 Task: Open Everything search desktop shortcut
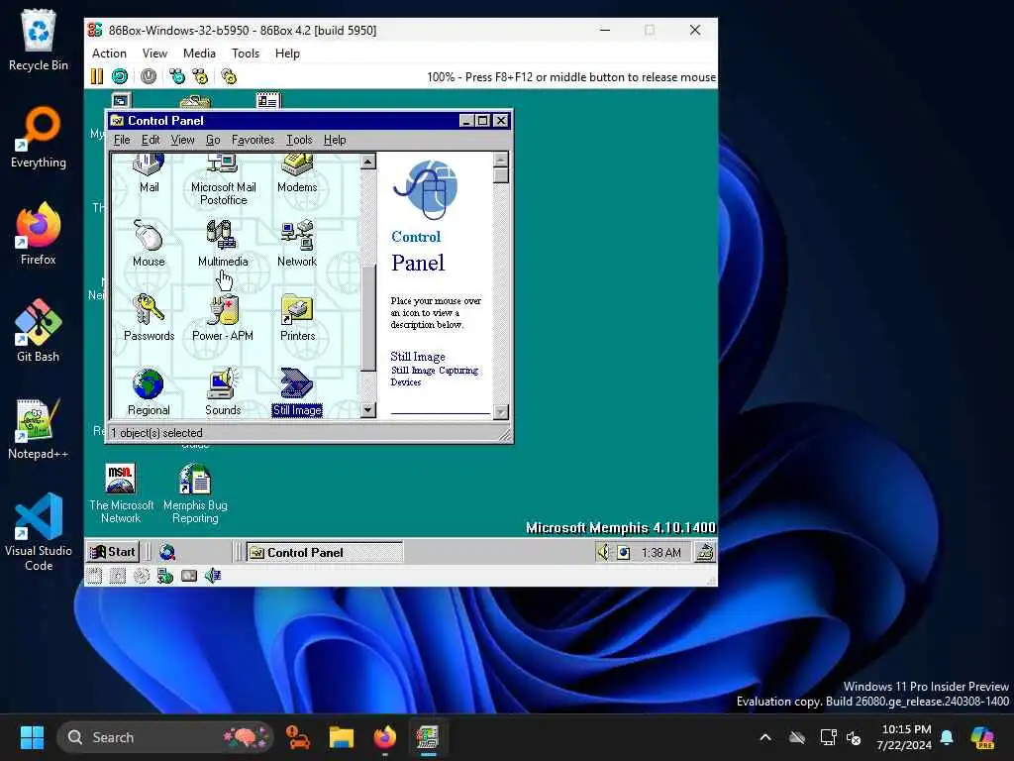pyautogui.click(x=39, y=137)
